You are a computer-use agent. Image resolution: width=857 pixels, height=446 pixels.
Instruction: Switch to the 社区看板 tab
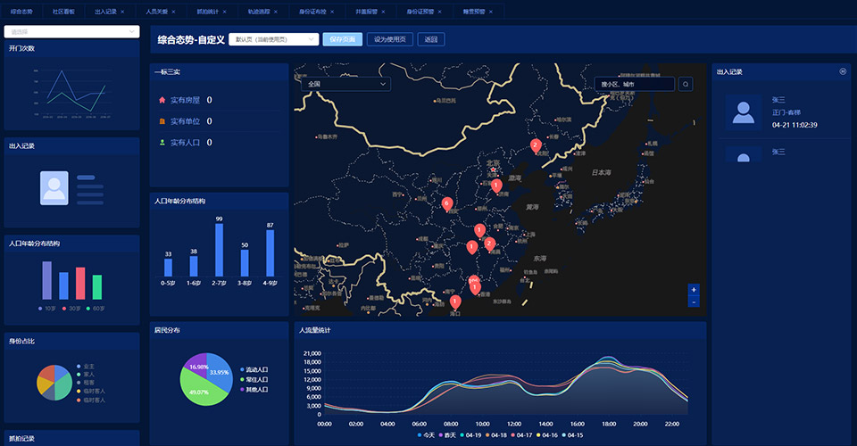pos(63,12)
